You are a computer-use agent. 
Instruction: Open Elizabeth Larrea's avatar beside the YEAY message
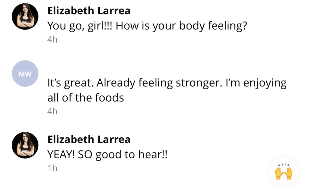point(25,145)
